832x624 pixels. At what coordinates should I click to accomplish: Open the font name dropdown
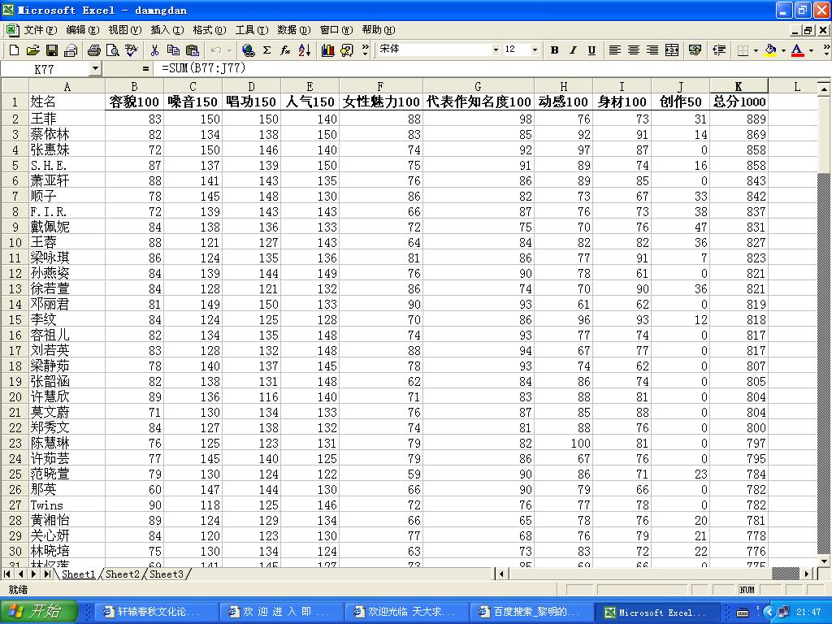tap(496, 50)
